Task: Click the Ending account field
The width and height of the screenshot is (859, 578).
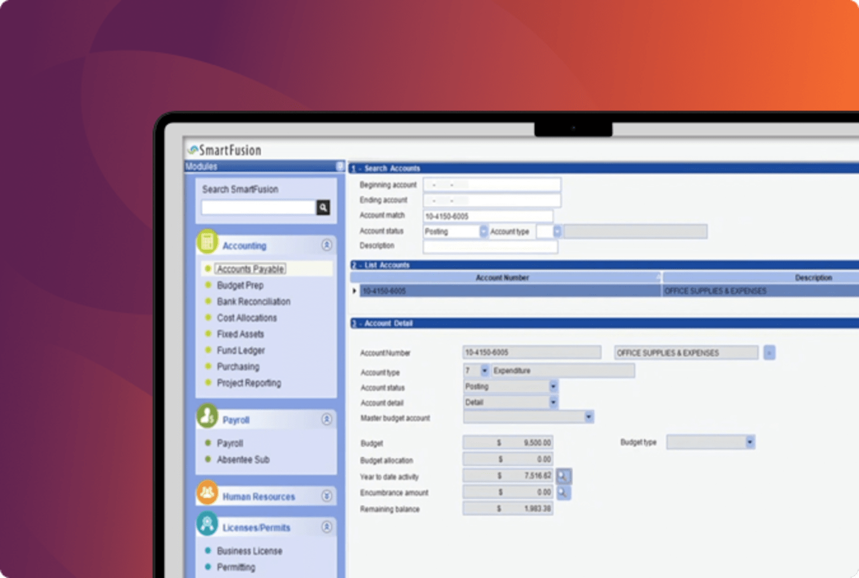Action: tap(491, 200)
